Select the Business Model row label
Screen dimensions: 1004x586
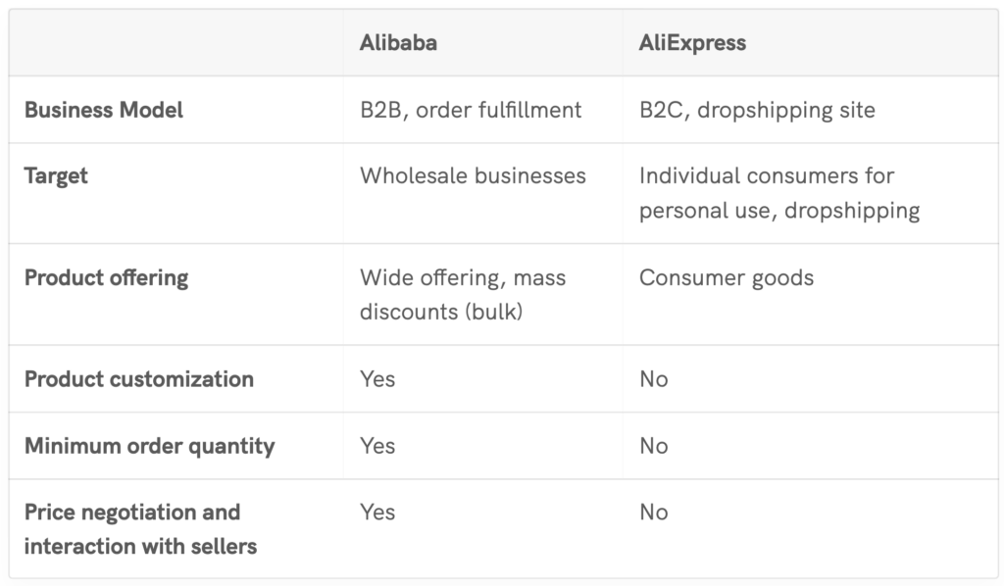click(x=104, y=110)
